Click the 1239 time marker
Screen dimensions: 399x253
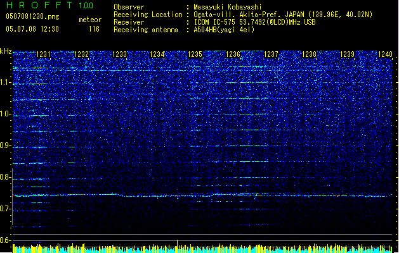[x=347, y=54]
